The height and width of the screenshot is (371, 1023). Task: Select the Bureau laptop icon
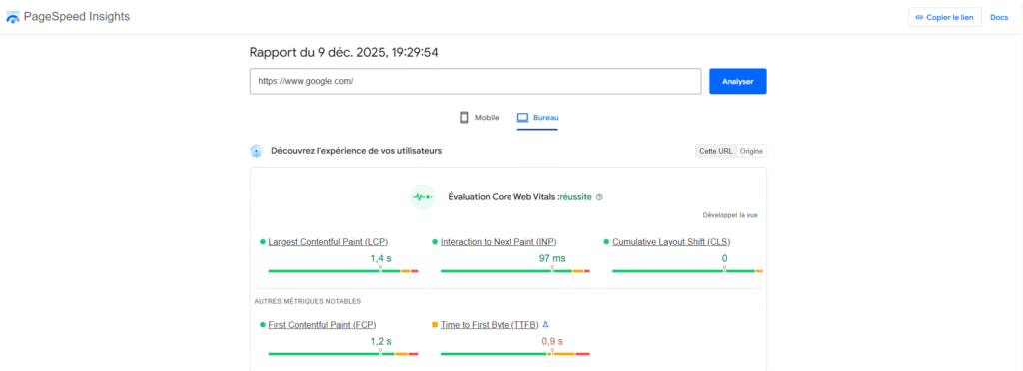[522, 117]
